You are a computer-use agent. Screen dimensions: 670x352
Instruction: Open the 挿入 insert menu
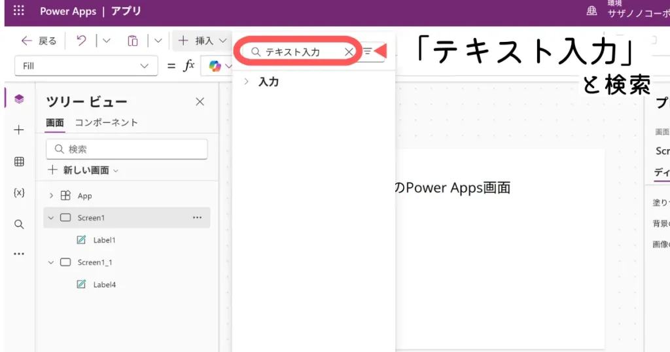[203, 41]
